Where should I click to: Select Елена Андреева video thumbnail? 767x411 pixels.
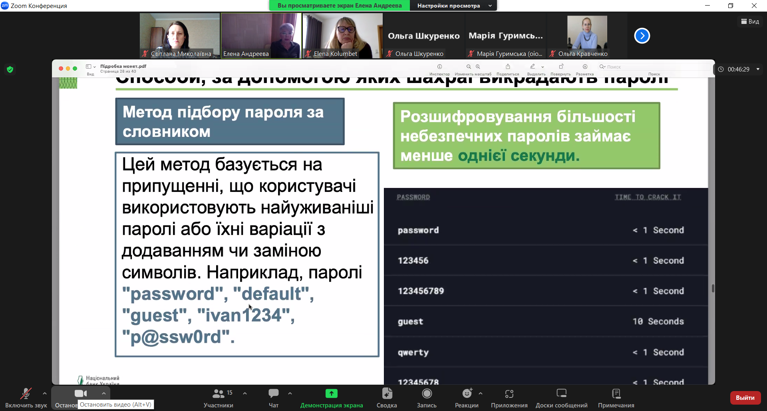pyautogui.click(x=261, y=36)
